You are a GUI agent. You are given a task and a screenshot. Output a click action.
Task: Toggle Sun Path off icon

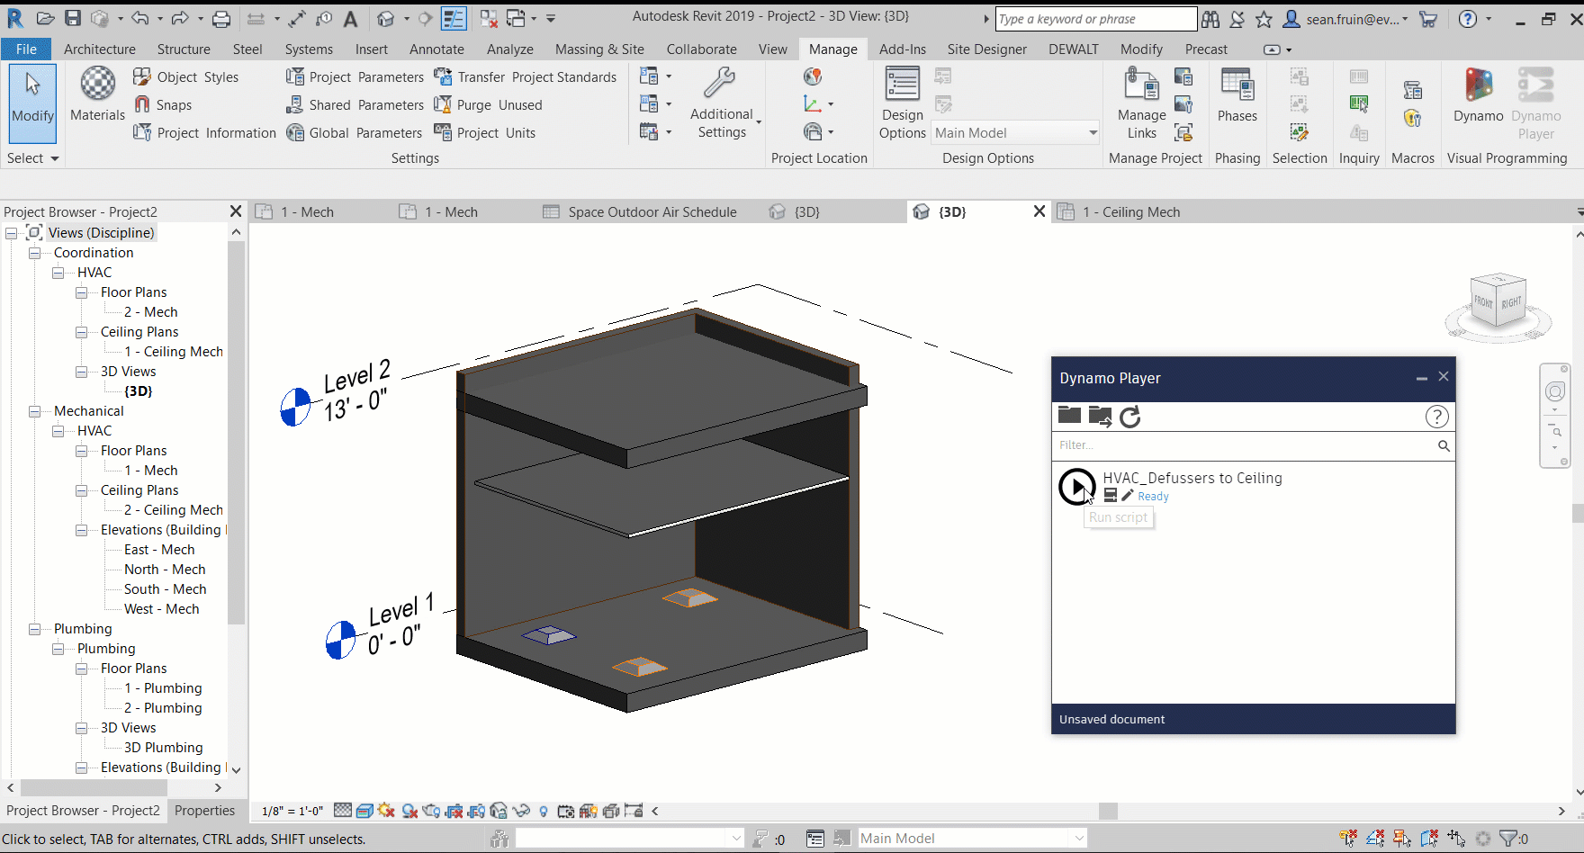click(387, 811)
